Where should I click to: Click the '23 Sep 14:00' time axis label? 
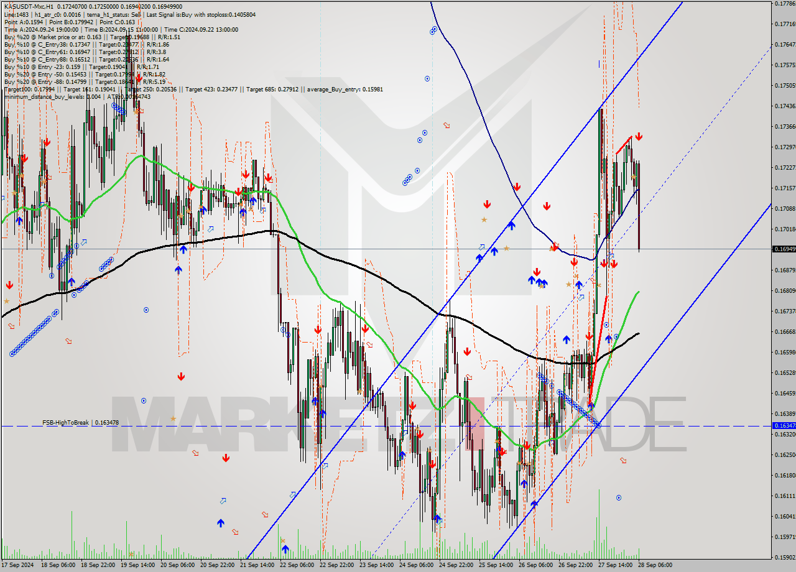(377, 565)
